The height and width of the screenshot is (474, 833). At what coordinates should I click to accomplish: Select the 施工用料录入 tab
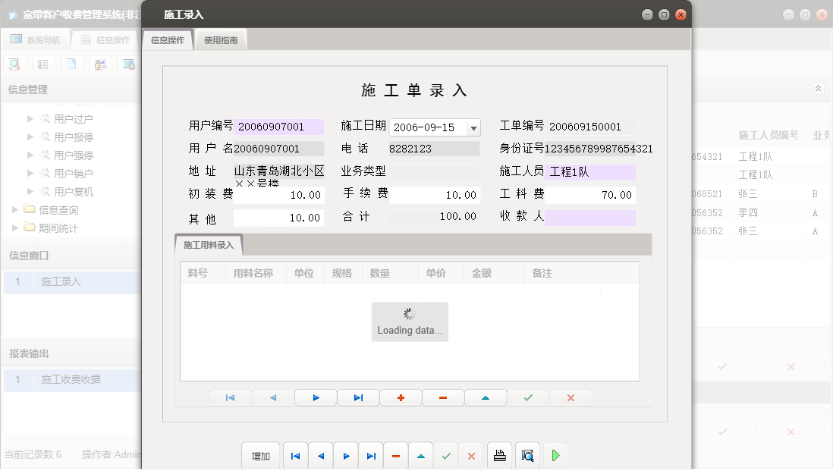coord(209,245)
